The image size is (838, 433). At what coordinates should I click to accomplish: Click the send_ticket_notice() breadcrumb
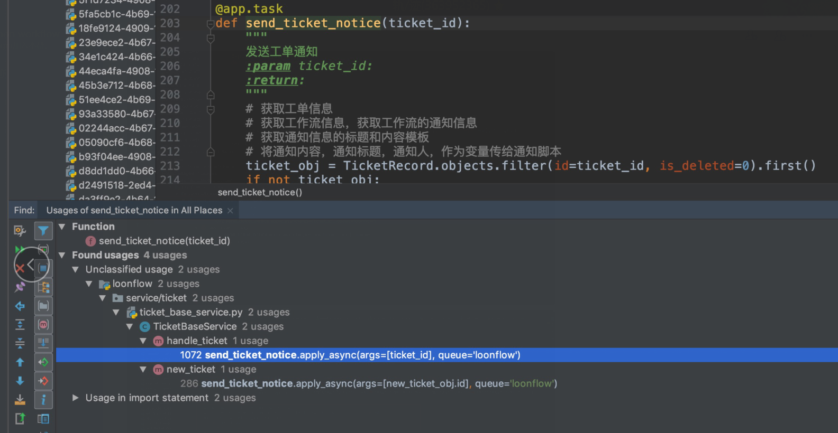[x=260, y=192]
